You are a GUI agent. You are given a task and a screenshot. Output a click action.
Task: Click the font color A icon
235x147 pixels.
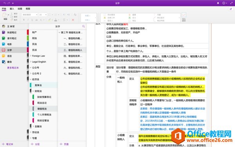tap(56, 20)
